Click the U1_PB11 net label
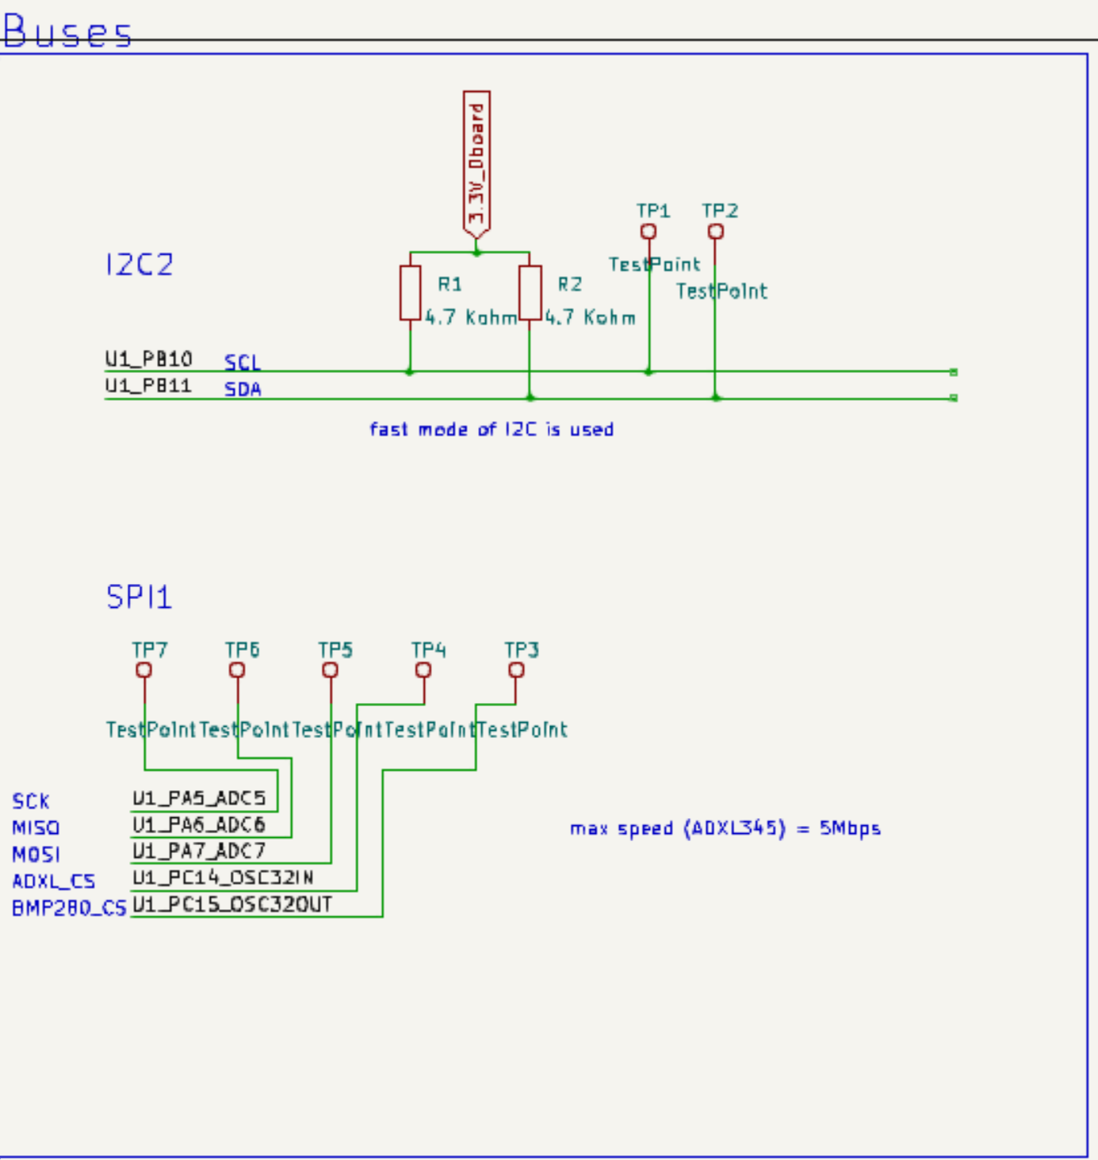Screen dimensions: 1098x1160 pos(148,386)
